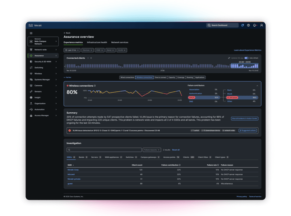
Task: Click the Wireless wifi icon
Action: pyautogui.click(x=31, y=73)
